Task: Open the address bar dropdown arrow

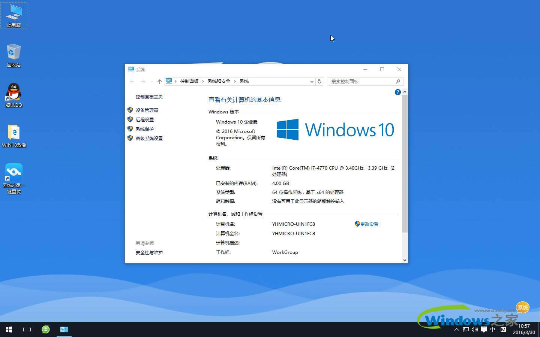Action: pos(312,81)
